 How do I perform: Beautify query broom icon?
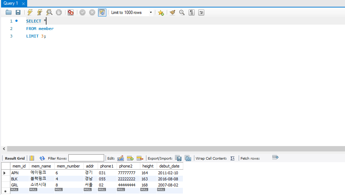172,12
